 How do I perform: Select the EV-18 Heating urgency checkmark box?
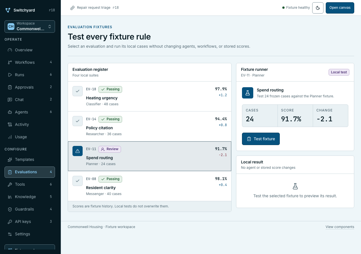(x=78, y=91)
